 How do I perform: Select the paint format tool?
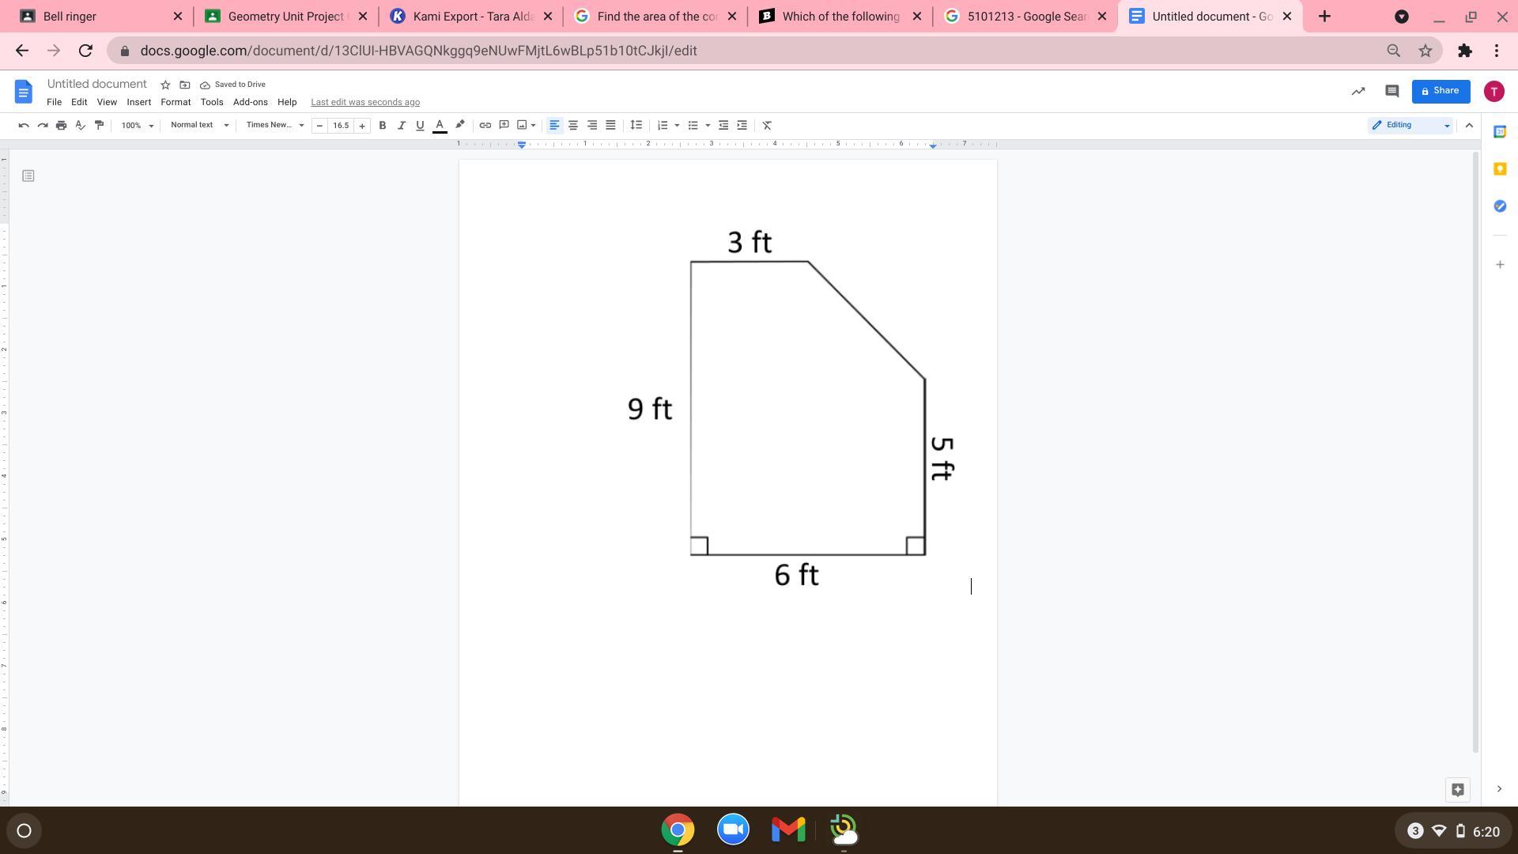(99, 126)
